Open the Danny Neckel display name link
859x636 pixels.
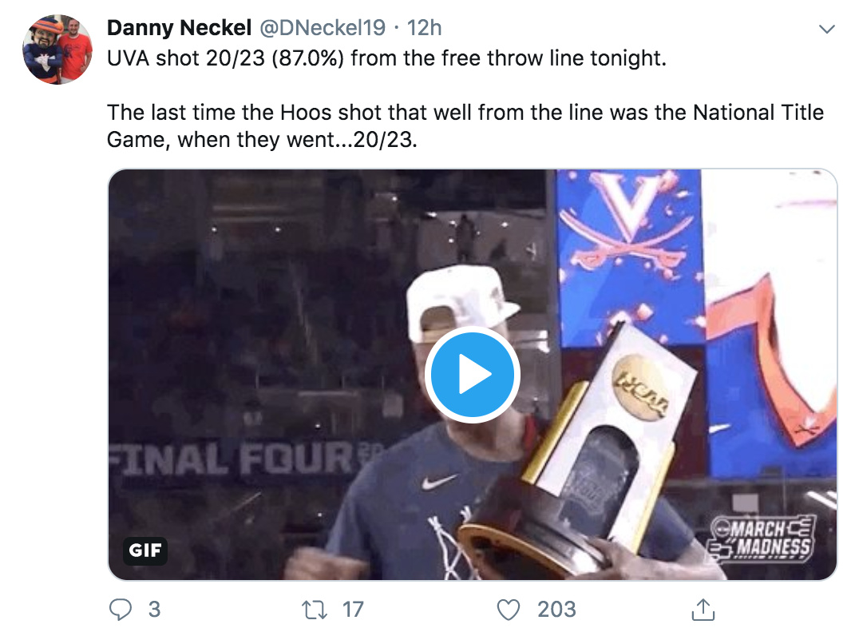(180, 28)
